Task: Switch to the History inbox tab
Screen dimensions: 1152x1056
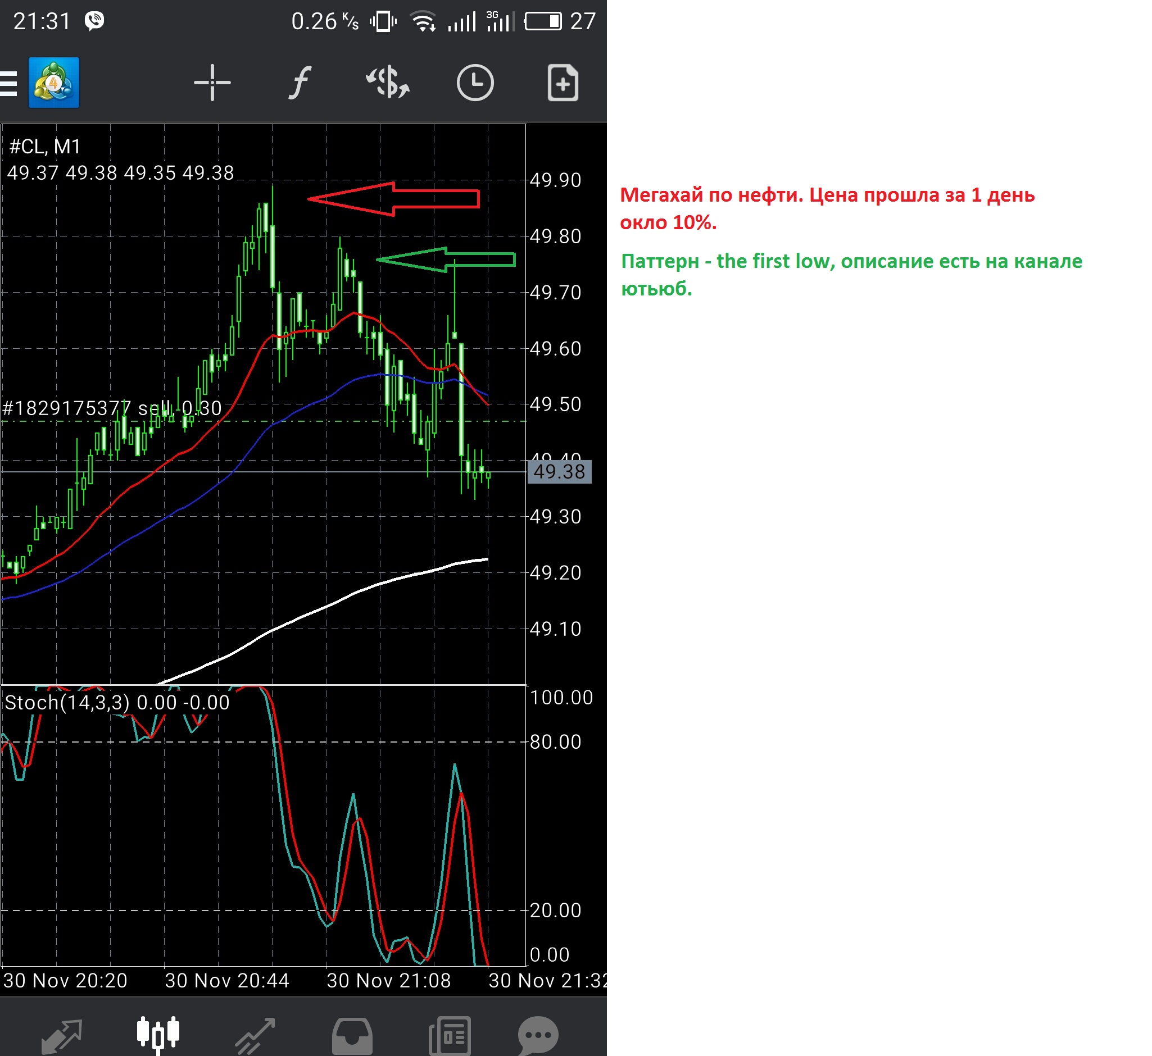Action: [352, 1035]
